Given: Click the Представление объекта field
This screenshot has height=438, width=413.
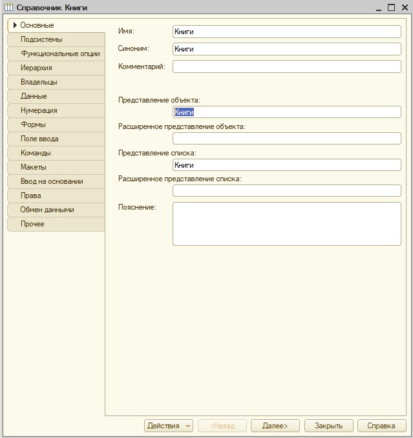Looking at the screenshot, I should tap(287, 112).
